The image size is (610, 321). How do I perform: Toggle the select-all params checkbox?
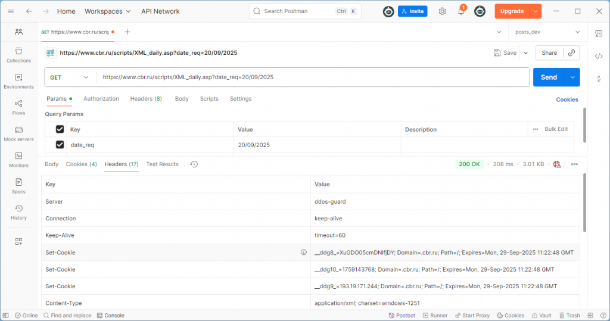pyautogui.click(x=60, y=129)
